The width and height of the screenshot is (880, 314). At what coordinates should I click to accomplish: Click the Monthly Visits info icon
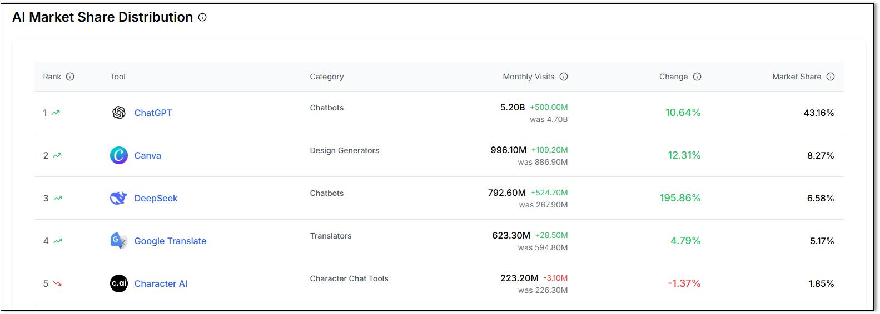[564, 77]
